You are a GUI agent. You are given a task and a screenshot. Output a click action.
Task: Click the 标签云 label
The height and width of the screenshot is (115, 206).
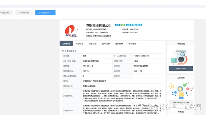click(x=181, y=112)
